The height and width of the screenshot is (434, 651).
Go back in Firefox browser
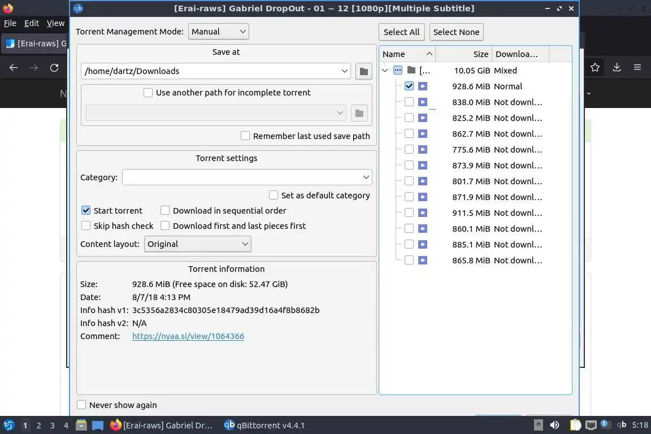(x=14, y=68)
